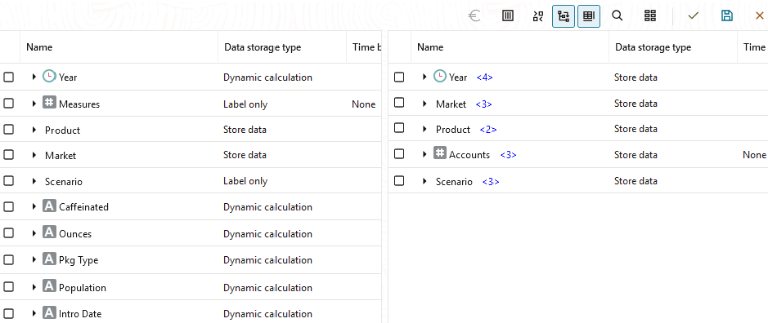The width and height of the screenshot is (768, 323).
Task: Select the 'Intro Date' name text
Action: point(80,314)
